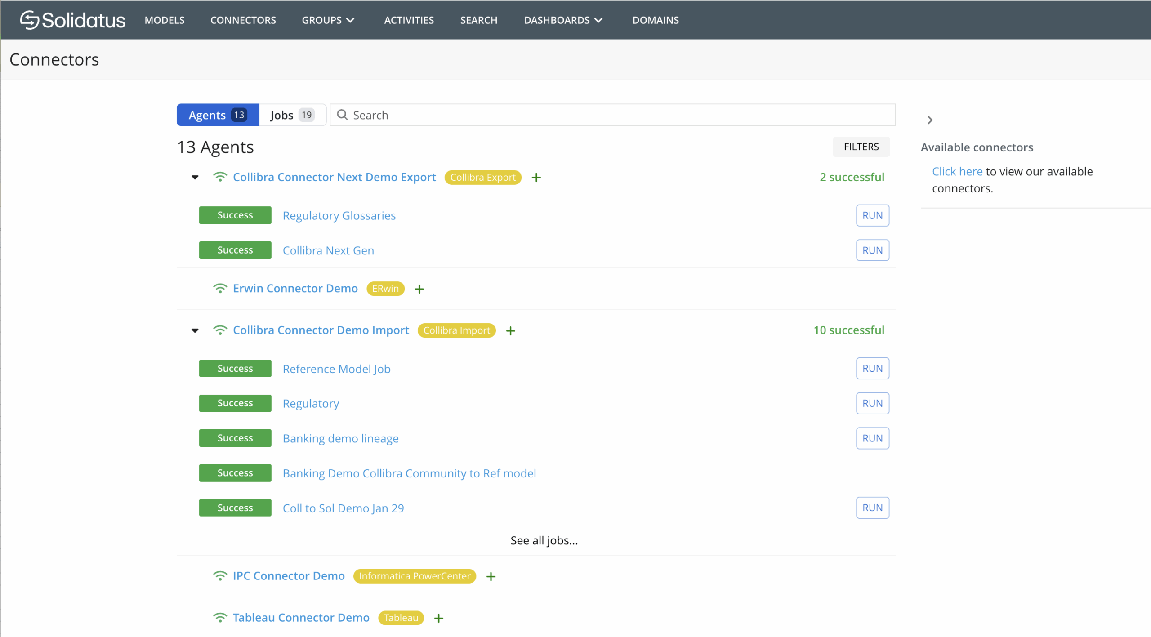The width and height of the screenshot is (1151, 637).
Task: Switch to the Agents tab
Action: pyautogui.click(x=218, y=115)
